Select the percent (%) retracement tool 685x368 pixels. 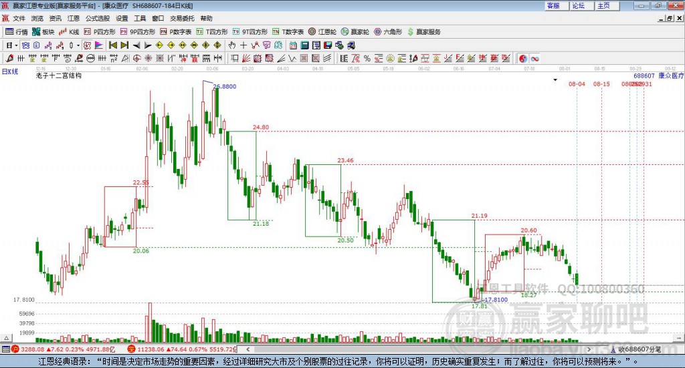367,58
